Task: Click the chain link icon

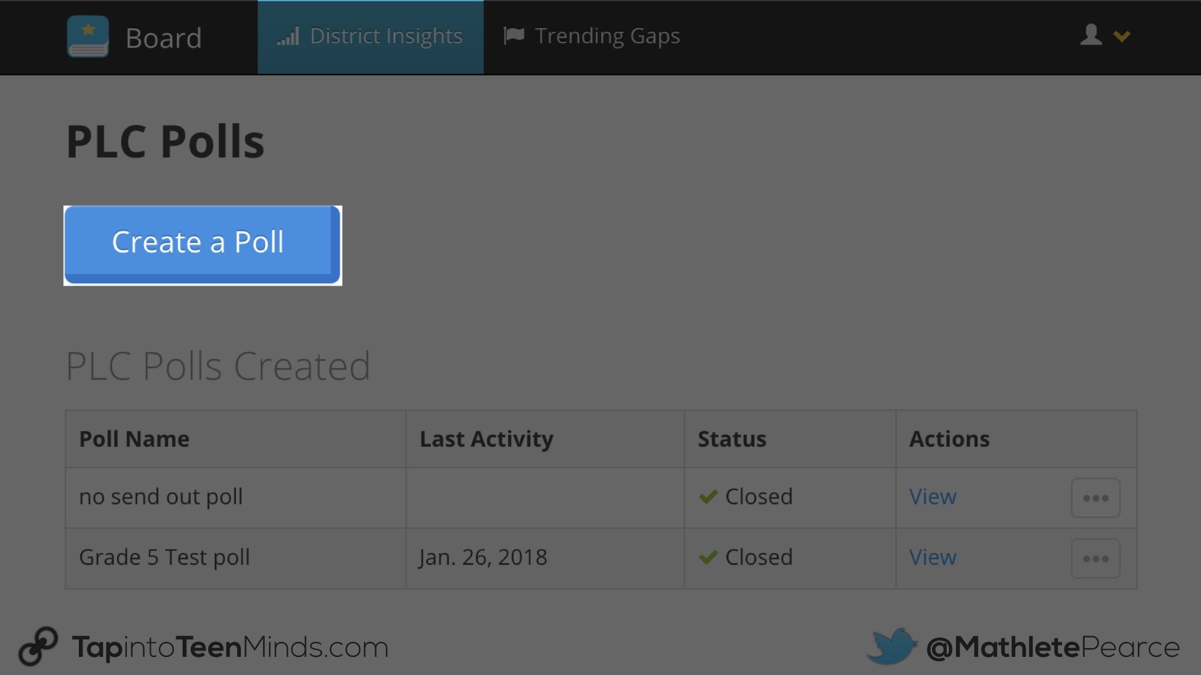Action: (38, 646)
